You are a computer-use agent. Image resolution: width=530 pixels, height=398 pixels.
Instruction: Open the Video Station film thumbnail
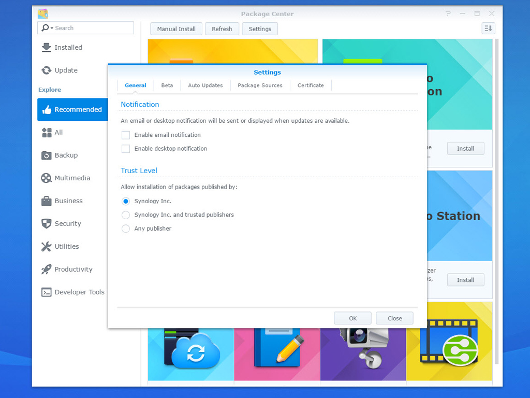pyautogui.click(x=449, y=342)
